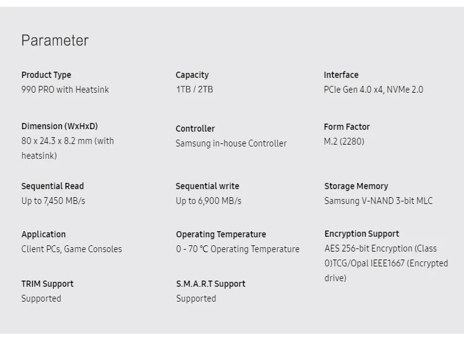This screenshot has width=464, height=343.
Task: Click the Product Type label
Action: point(46,75)
